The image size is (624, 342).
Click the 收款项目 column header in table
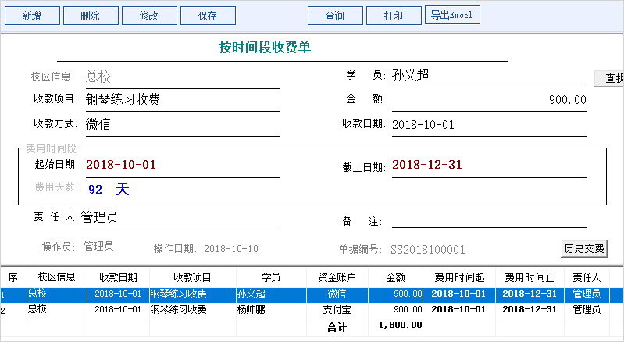pos(193,277)
